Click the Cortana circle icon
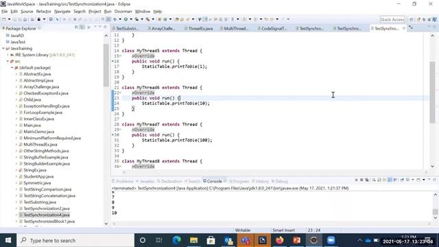Image resolution: width=439 pixels, height=247 pixels. [x=143, y=240]
